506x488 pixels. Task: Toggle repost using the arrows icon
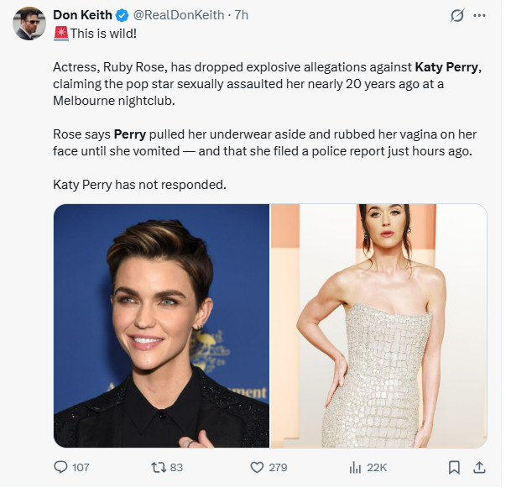tap(156, 467)
